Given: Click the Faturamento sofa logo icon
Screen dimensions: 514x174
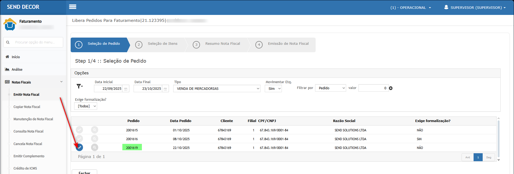Looking at the screenshot, I should coord(10,24).
